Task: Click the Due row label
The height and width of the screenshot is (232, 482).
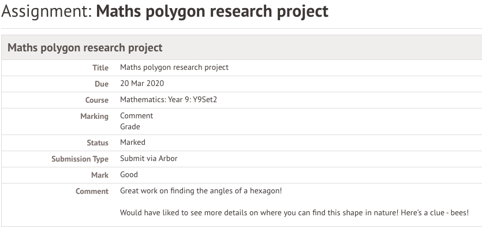Action: pos(102,84)
